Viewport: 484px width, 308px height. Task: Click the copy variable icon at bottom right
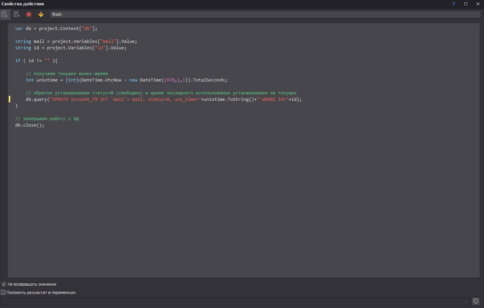click(x=476, y=301)
